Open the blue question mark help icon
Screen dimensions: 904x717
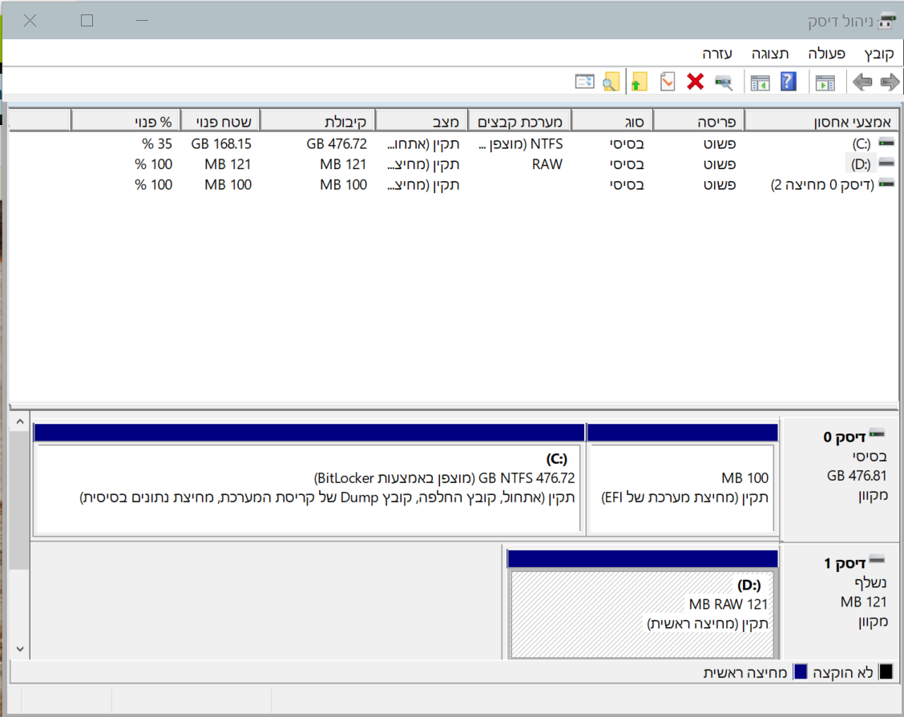click(788, 82)
